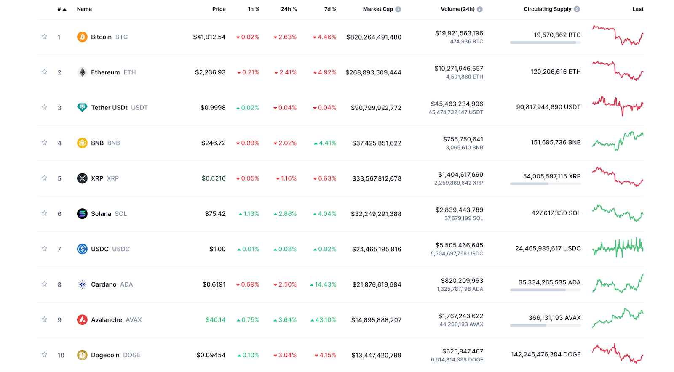This screenshot has height=372, width=674.
Task: Open Bitcoin 7-day sparkline chart
Action: pyautogui.click(x=618, y=35)
